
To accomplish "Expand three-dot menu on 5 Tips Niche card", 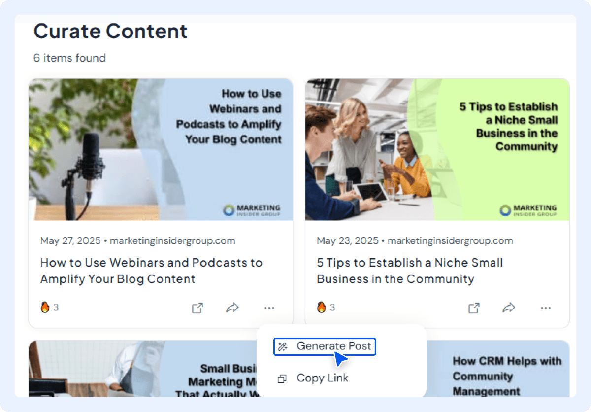I will tap(545, 308).
